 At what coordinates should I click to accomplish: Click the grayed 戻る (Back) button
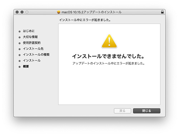tap(122, 111)
